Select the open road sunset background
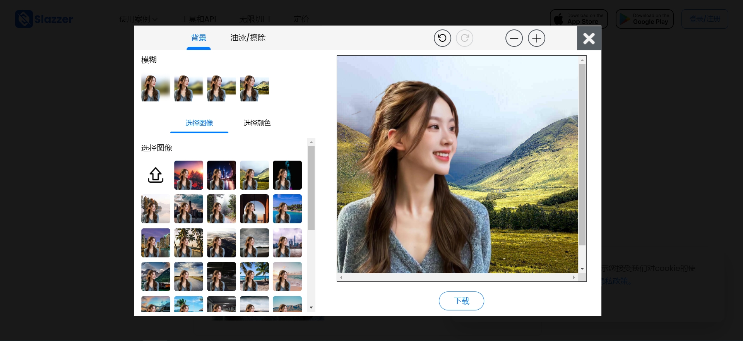The image size is (743, 341). (188, 276)
